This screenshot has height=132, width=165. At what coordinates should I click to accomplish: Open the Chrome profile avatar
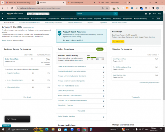click(157, 8)
